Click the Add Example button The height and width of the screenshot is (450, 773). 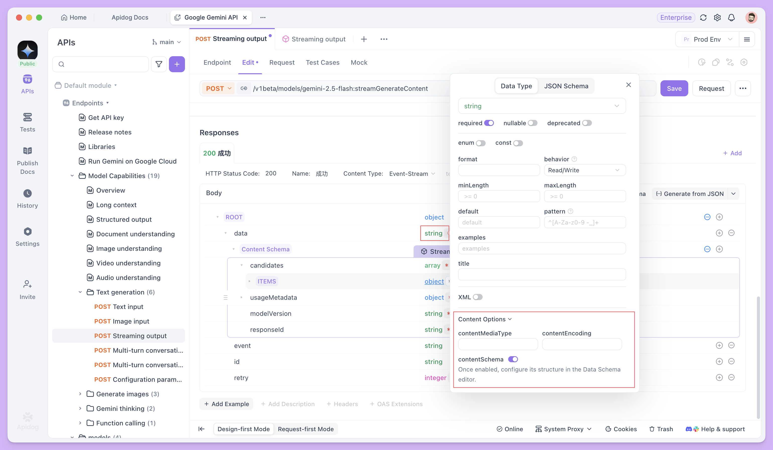tap(226, 404)
